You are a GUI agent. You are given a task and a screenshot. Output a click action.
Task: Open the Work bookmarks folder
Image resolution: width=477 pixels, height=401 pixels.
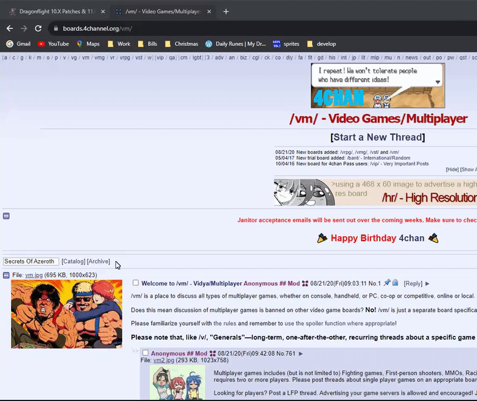point(119,44)
